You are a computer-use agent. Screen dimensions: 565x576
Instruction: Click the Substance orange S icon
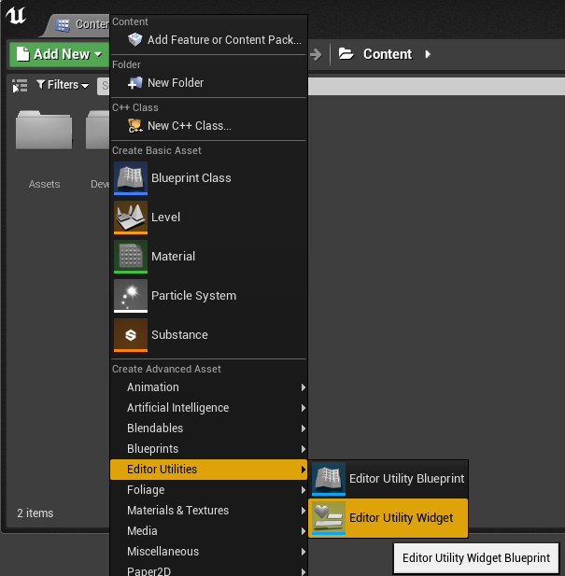coord(131,335)
